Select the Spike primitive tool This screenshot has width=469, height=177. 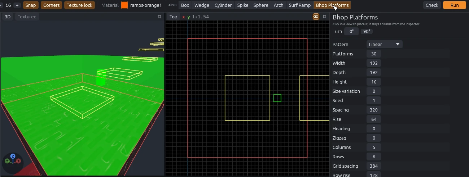pos(243,5)
